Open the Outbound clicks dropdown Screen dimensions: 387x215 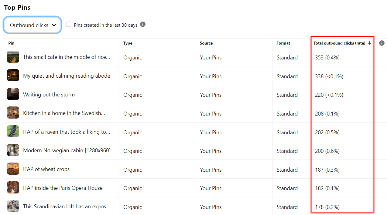click(x=33, y=25)
